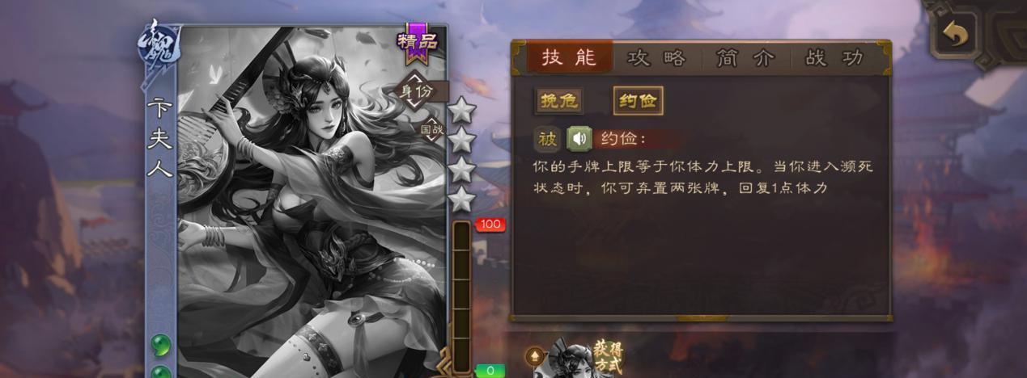Click the 卞夫人 character artwork
This screenshot has width=1027, height=378.
pos(312,202)
